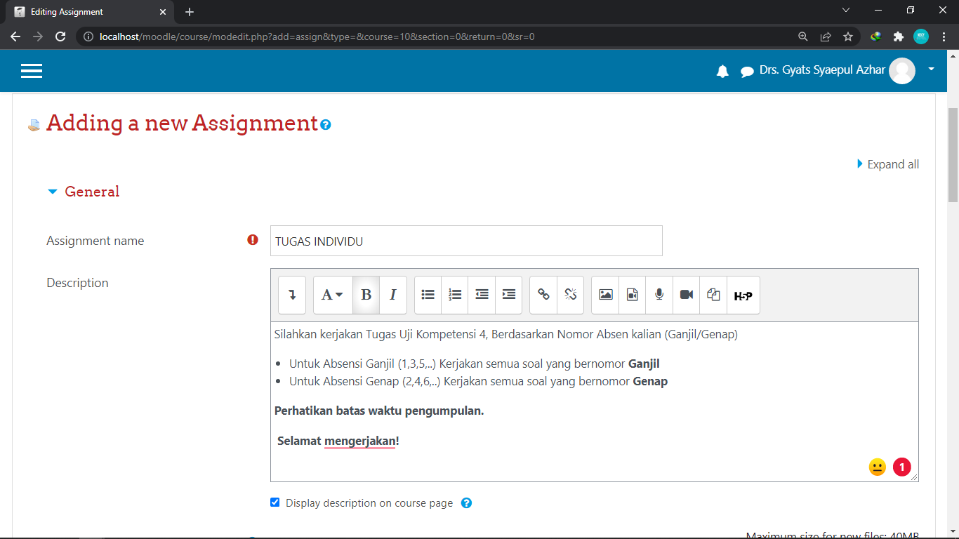Click the red grammar error counter badge
Image resolution: width=959 pixels, height=539 pixels.
[x=901, y=467]
